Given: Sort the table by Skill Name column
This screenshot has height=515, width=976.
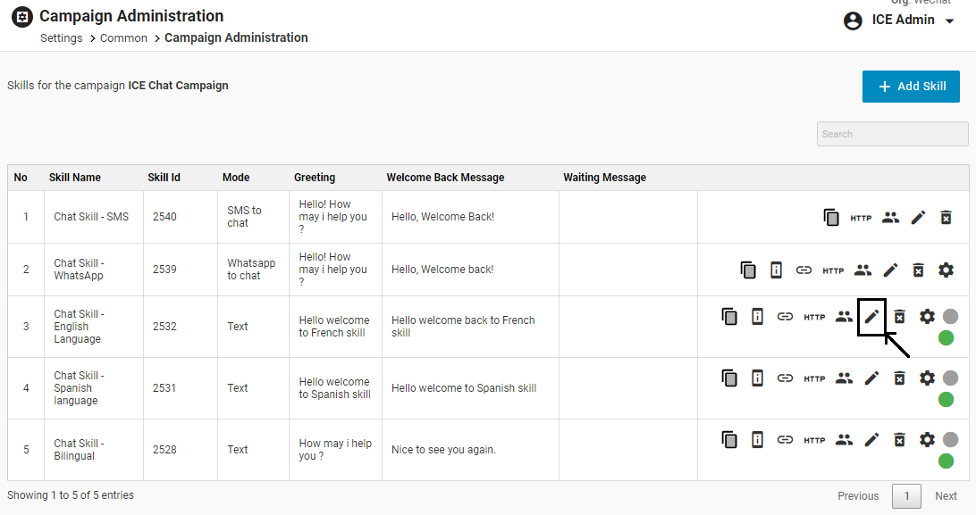Looking at the screenshot, I should click(x=75, y=178).
